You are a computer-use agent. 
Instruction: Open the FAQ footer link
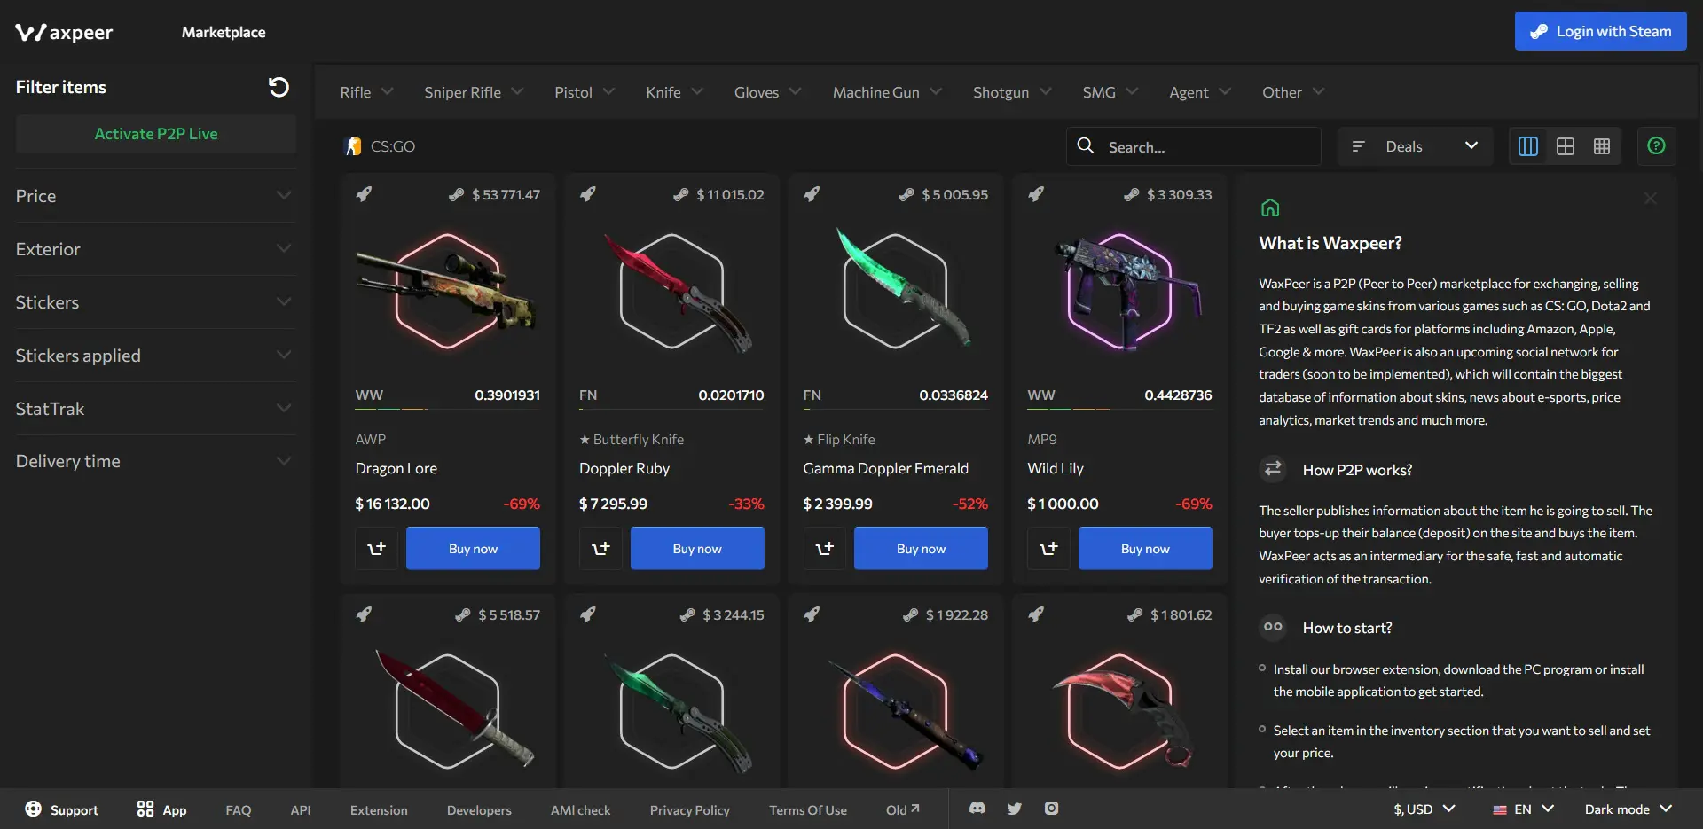239,810
